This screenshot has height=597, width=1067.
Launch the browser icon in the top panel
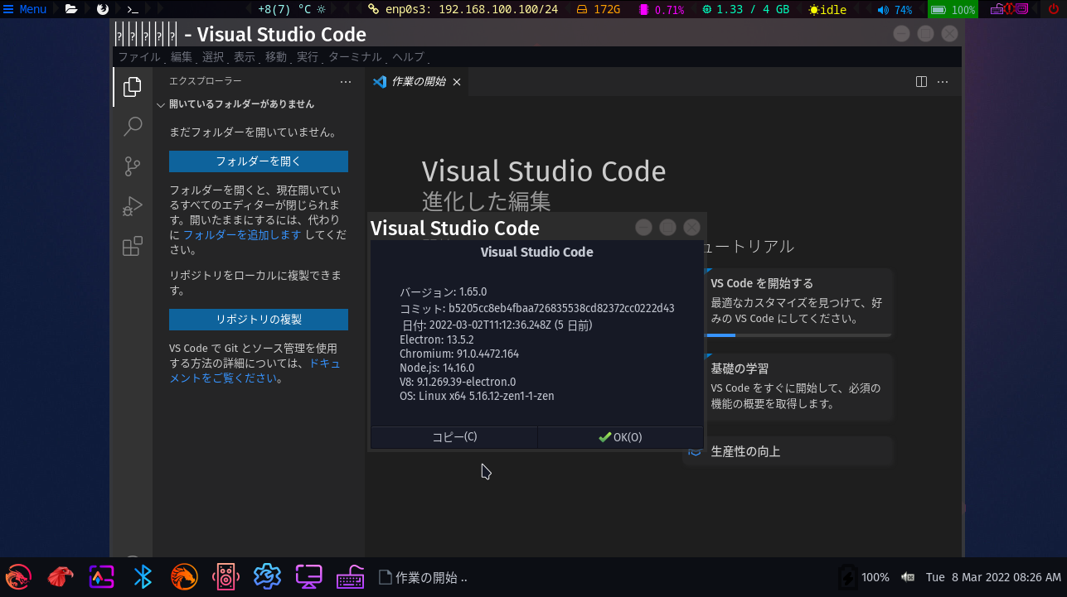[103, 9]
